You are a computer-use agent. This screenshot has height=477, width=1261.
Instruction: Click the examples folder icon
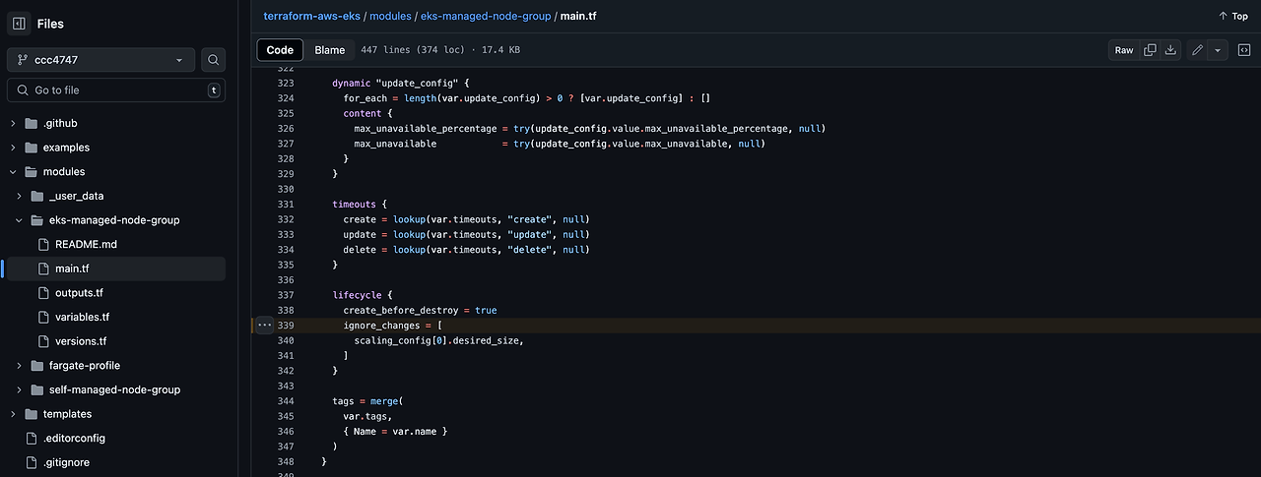tap(31, 148)
